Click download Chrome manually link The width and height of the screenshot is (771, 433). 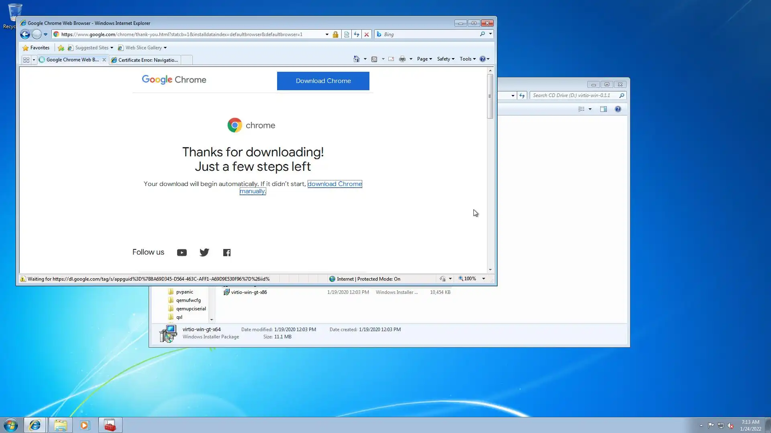pos(335,184)
